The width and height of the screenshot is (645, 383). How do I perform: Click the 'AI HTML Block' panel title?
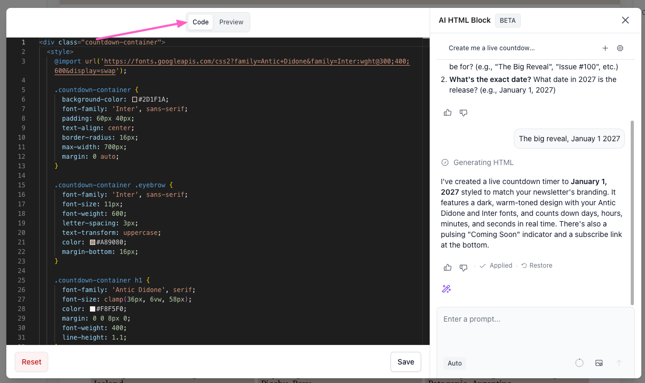click(x=465, y=20)
